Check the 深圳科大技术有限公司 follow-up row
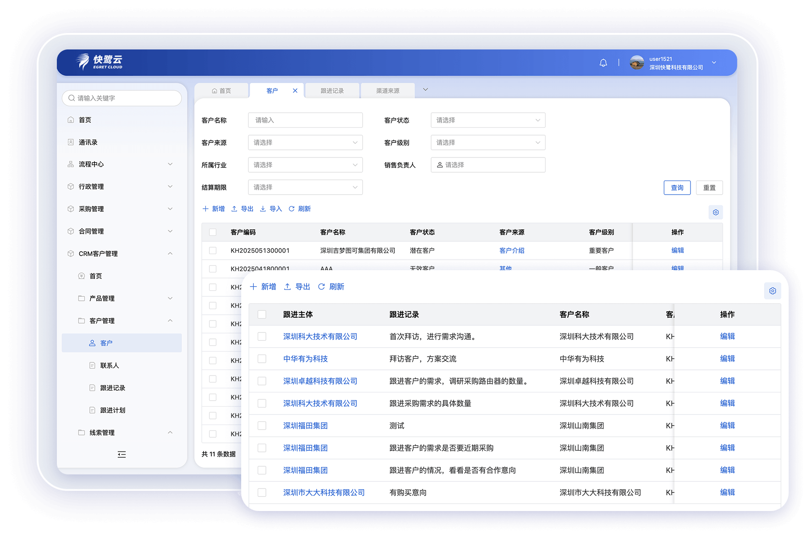 click(262, 336)
